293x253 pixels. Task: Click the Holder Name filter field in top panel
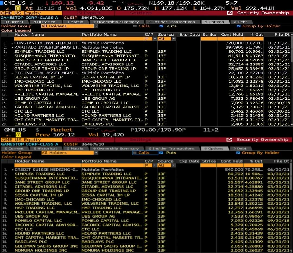(x=47, y=39)
